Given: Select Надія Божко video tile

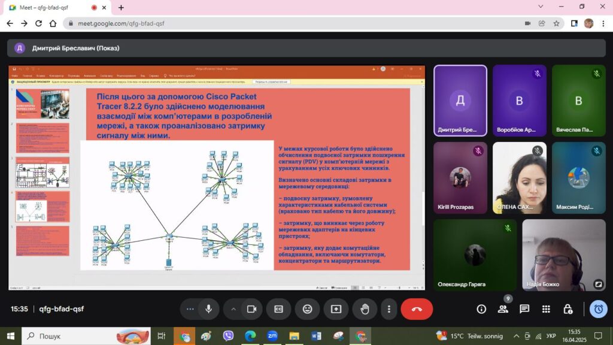Looking at the screenshot, I should [x=564, y=255].
